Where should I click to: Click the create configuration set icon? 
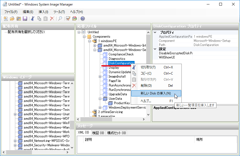pyautogui.click(x=74, y=19)
